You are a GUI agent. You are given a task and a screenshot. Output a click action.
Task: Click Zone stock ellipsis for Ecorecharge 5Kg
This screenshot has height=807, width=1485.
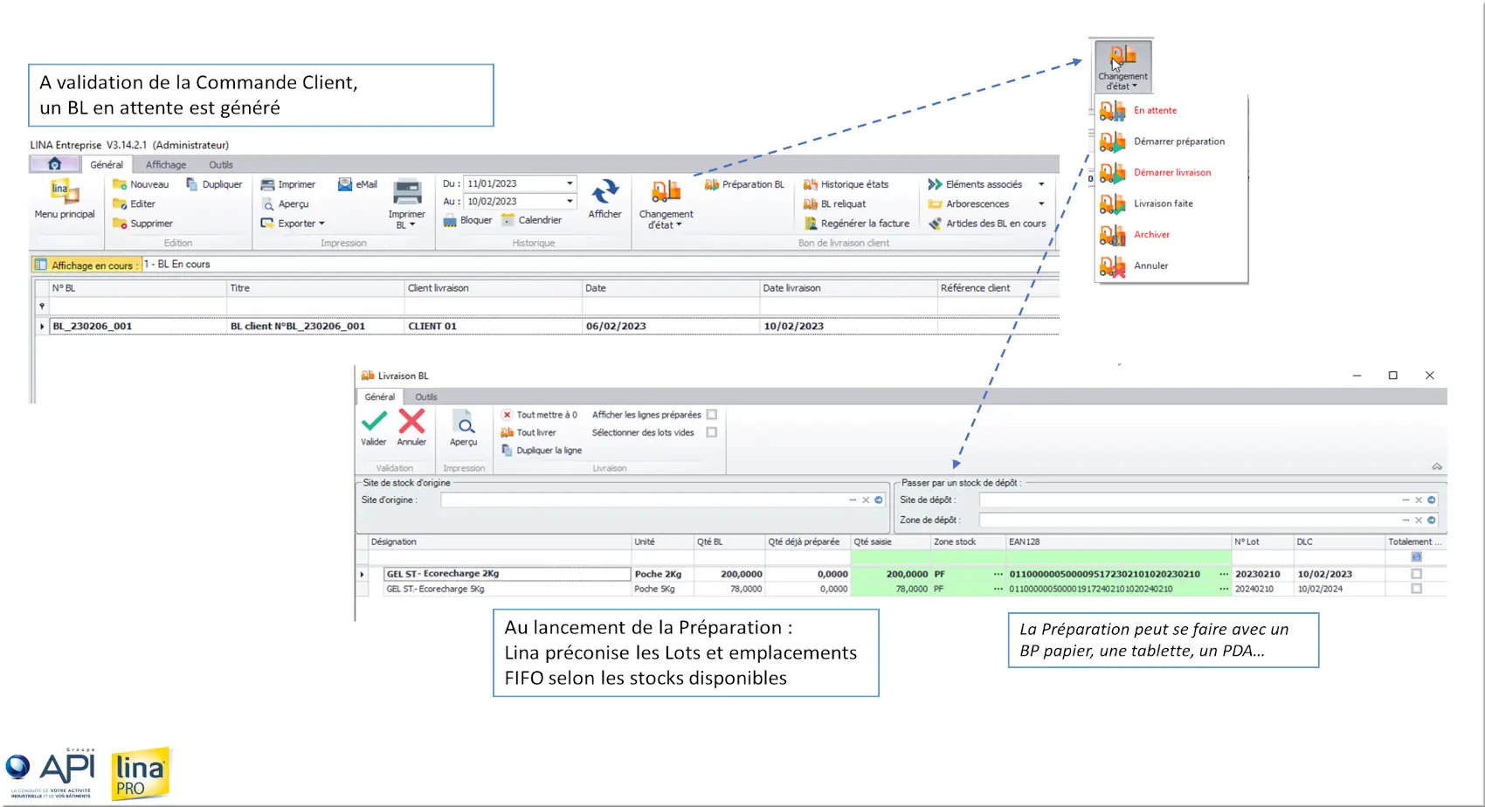(x=998, y=589)
